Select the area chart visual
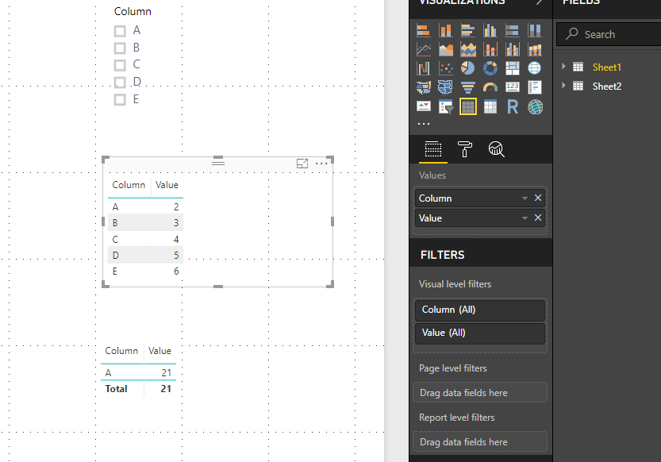The height and width of the screenshot is (462, 661). point(446,50)
